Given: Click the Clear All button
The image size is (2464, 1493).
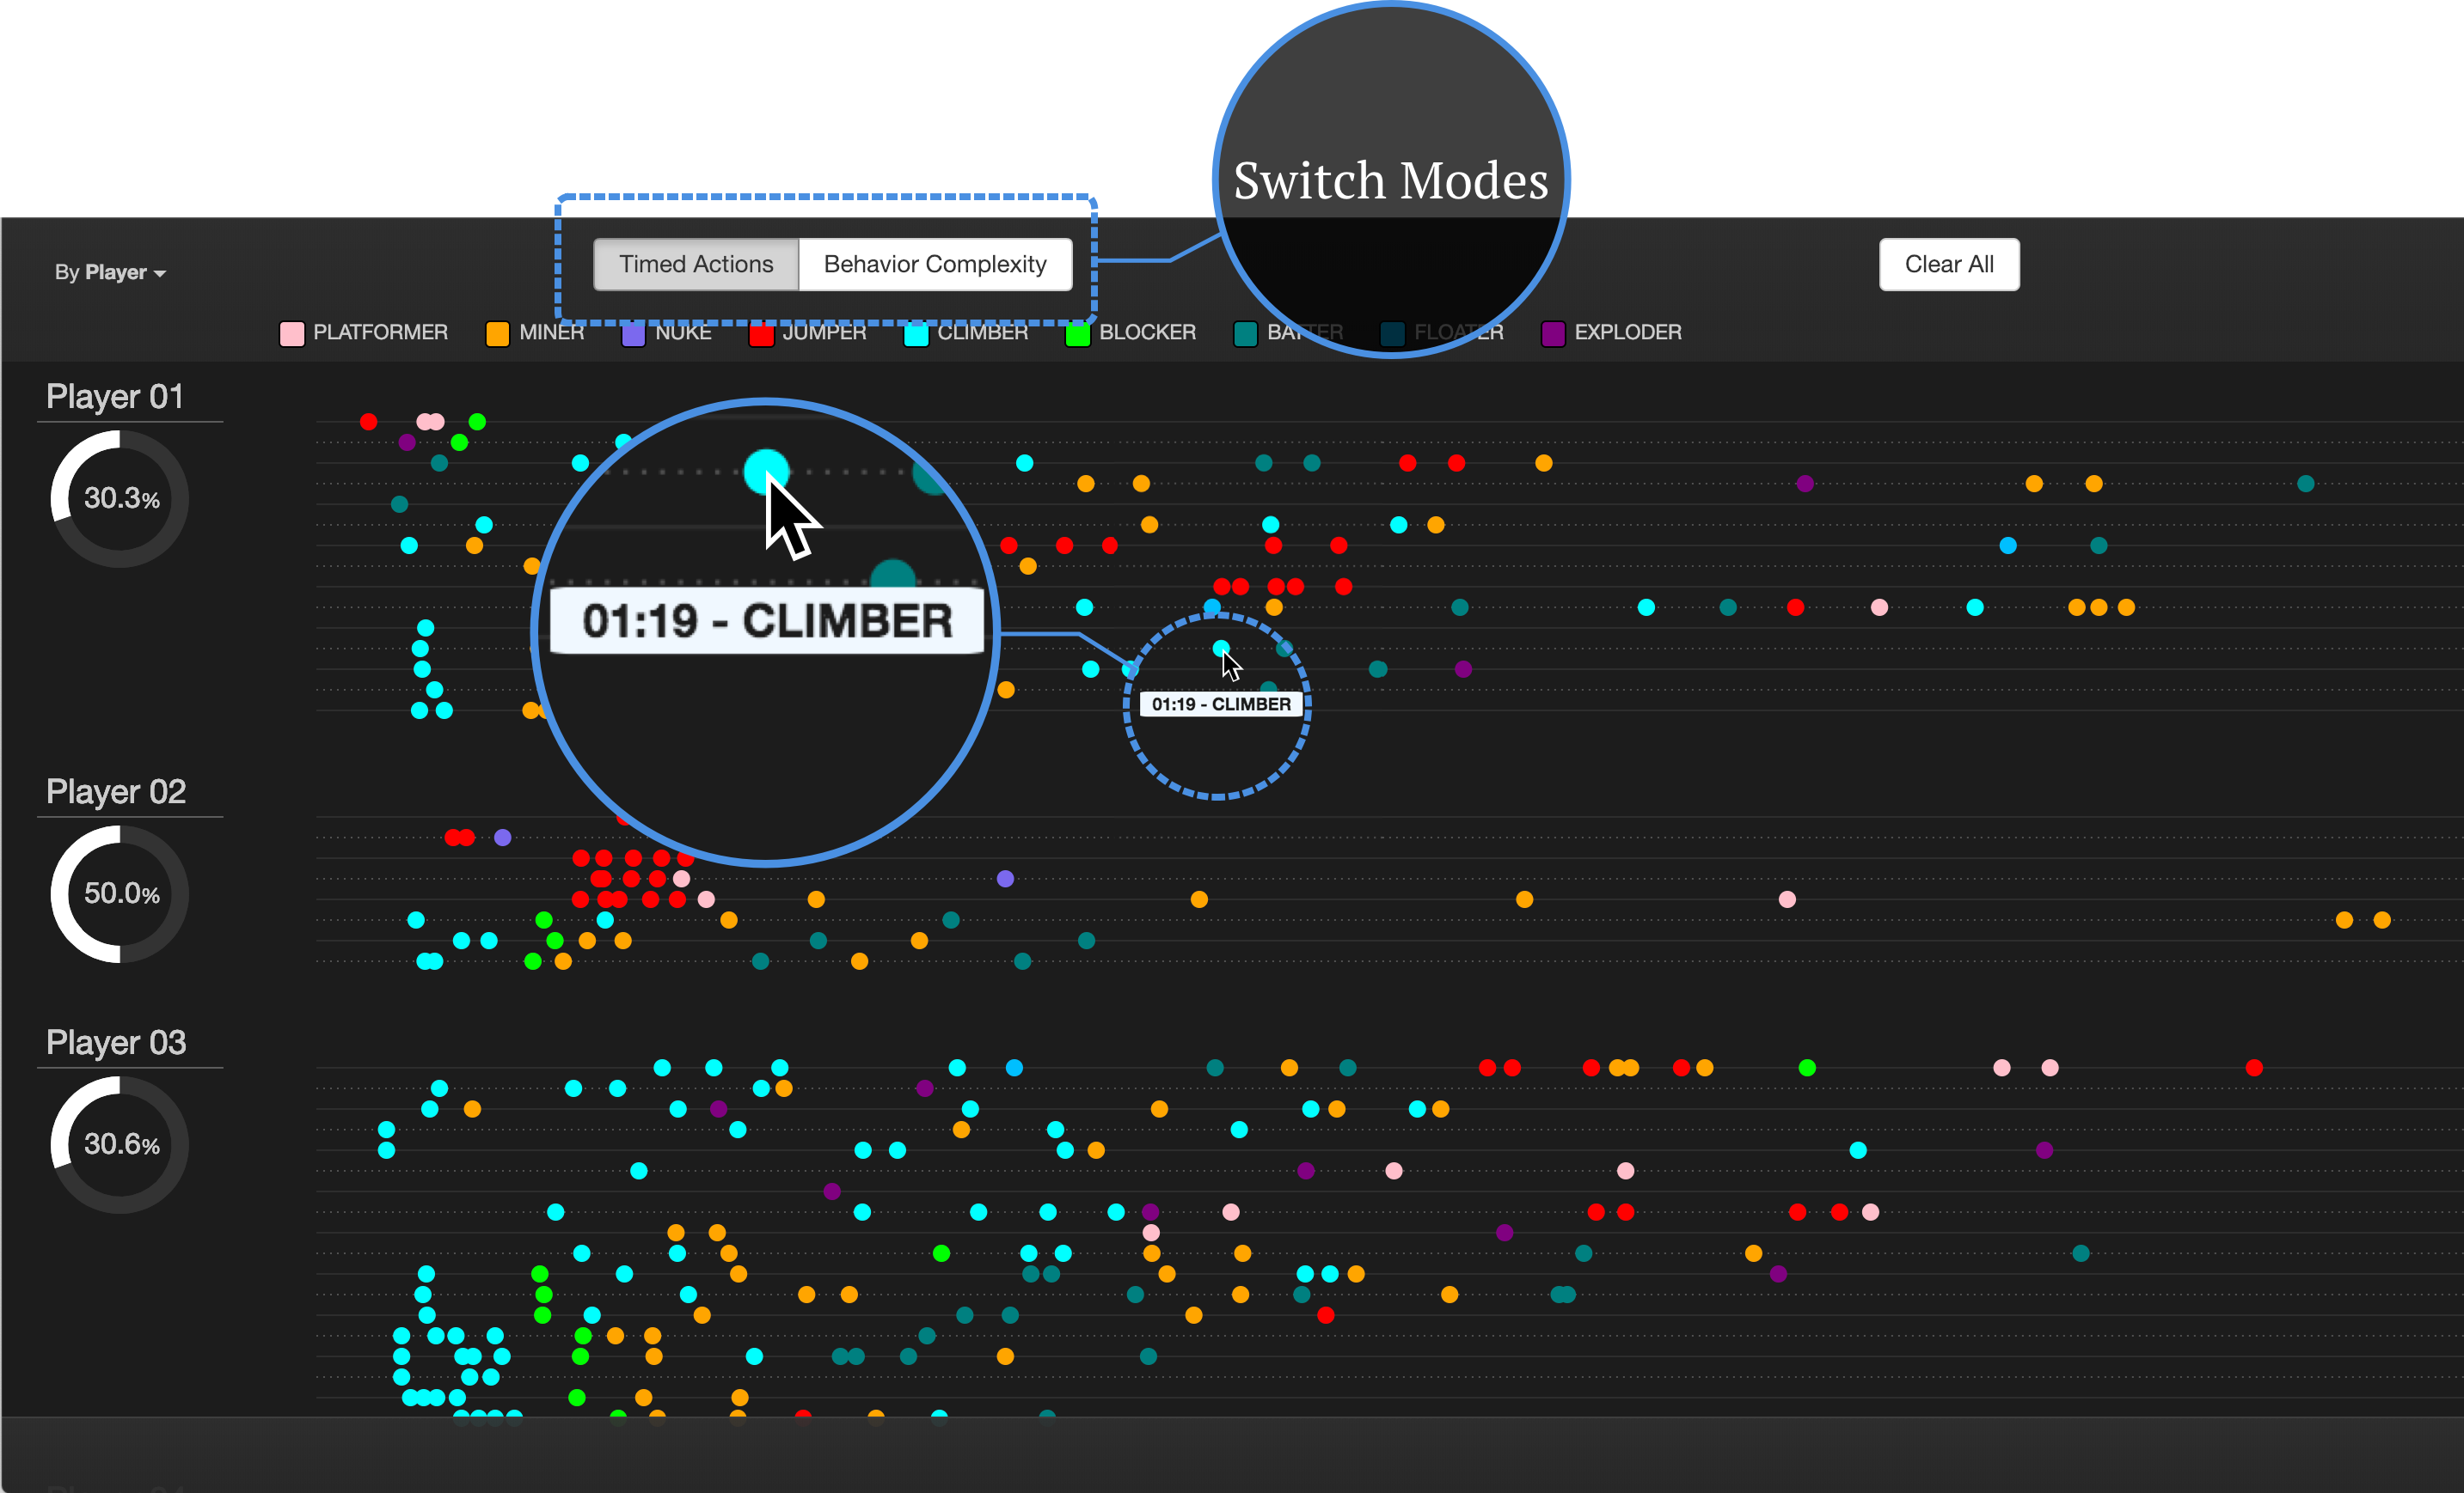Looking at the screenshot, I should click(x=1948, y=264).
